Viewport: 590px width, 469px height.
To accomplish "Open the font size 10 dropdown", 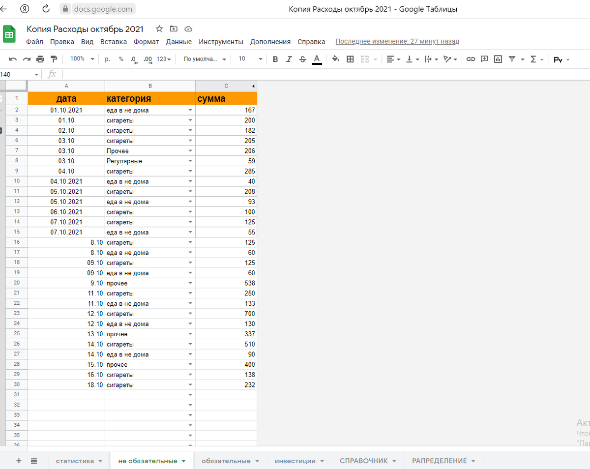I will click(250, 59).
